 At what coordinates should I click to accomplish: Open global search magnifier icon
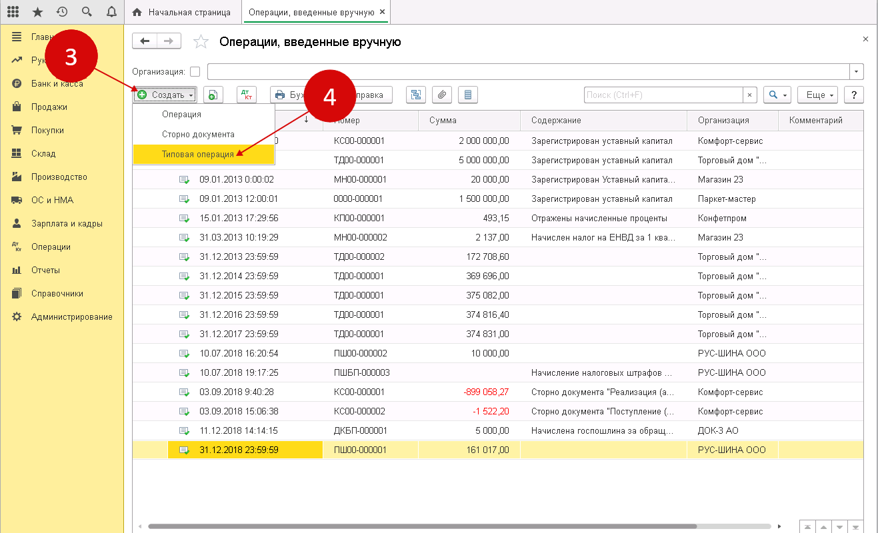click(87, 12)
